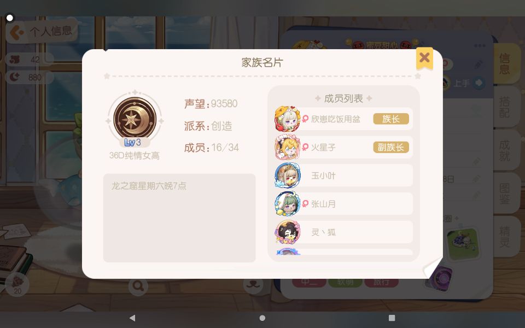The width and height of the screenshot is (525, 328).
Task: Click the family announcement text box
Action: pos(179,218)
